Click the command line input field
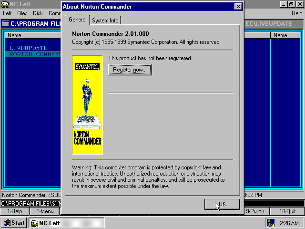 coord(152,204)
